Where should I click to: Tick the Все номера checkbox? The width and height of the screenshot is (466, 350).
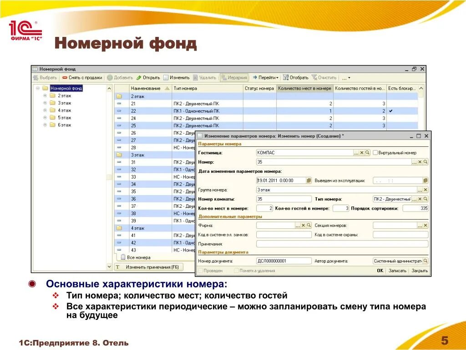tap(123, 257)
